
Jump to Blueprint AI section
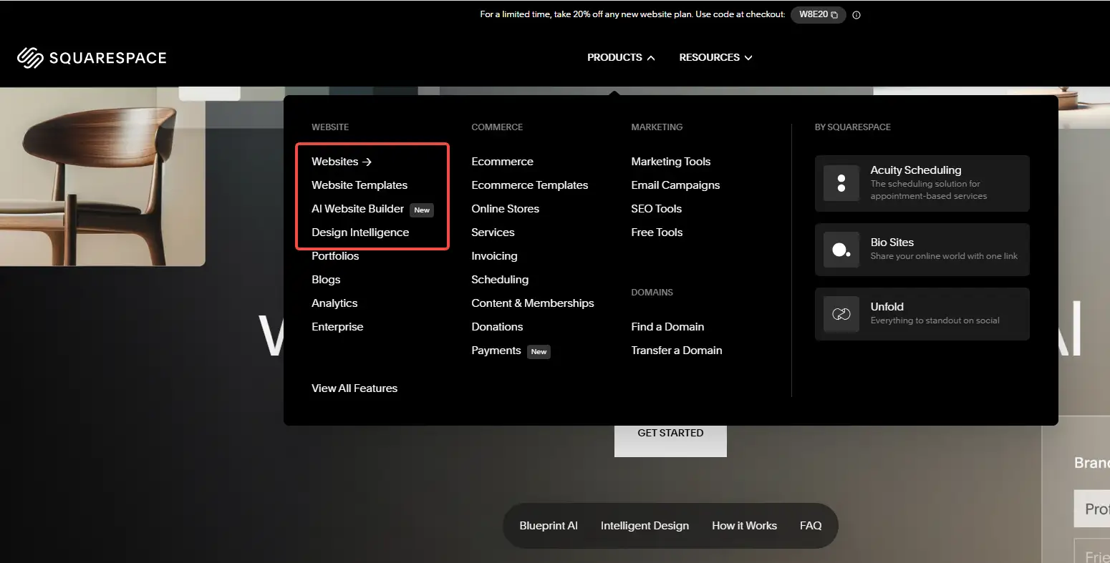click(x=549, y=526)
